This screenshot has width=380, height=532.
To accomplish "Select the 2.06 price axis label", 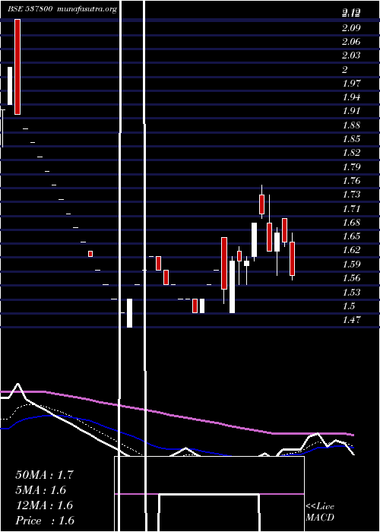I will pyautogui.click(x=351, y=41).
